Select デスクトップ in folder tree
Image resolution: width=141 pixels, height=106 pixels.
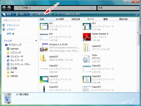click(x=15, y=45)
